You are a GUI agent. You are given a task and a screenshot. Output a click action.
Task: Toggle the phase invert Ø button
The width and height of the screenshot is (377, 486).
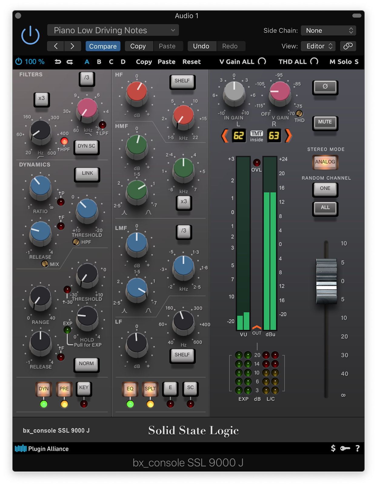[x=325, y=87]
